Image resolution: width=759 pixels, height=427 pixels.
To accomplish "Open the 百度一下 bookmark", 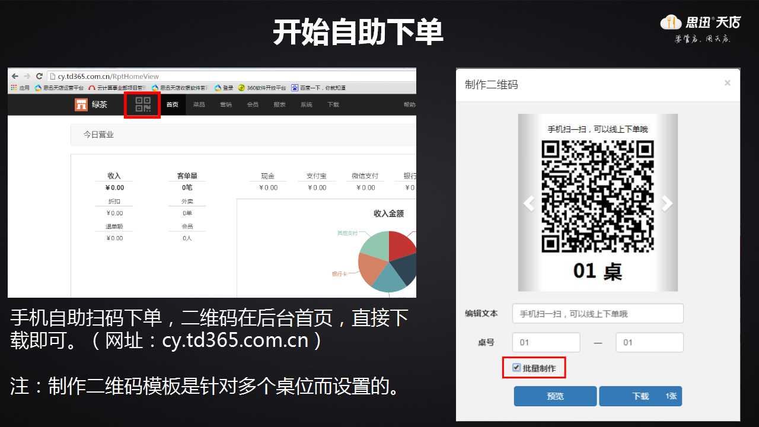I will click(x=318, y=88).
